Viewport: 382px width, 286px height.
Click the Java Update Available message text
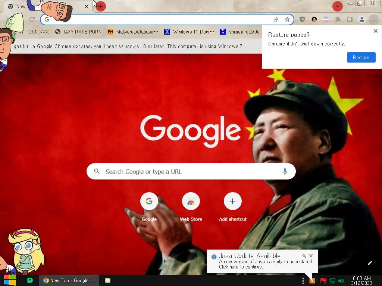pos(266,264)
